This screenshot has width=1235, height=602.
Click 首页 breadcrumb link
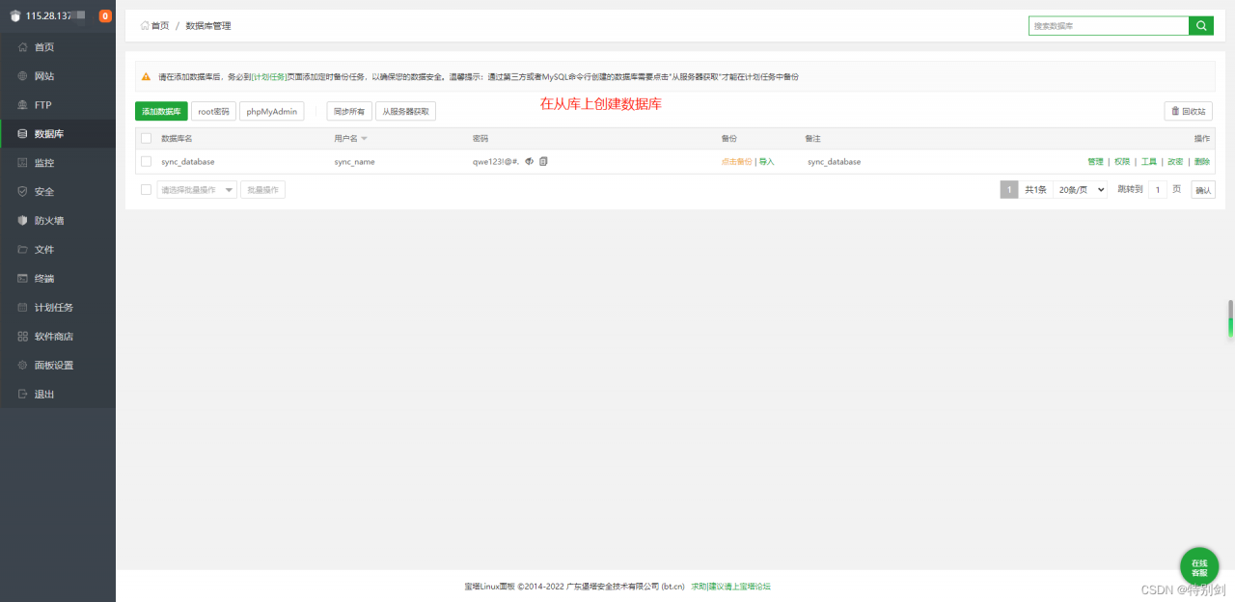(x=160, y=26)
